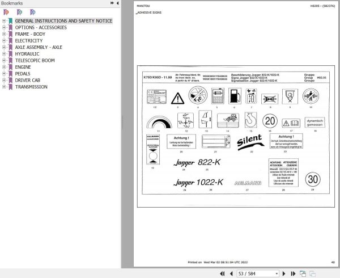Image resolution: width=340 pixels, height=278 pixels.
Task: Select the ELECTRICITY bookmark
Action: click(29, 41)
